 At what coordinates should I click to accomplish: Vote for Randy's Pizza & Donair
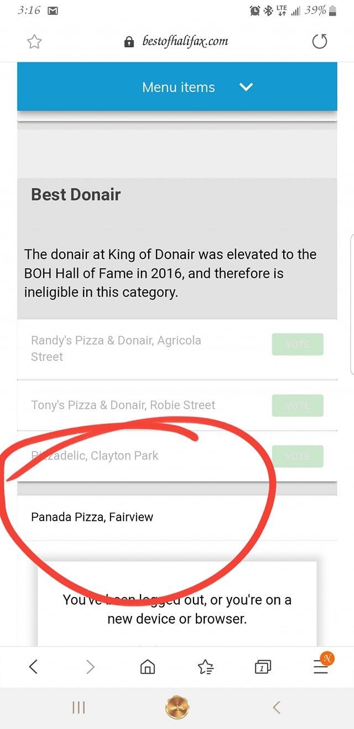pyautogui.click(x=298, y=344)
